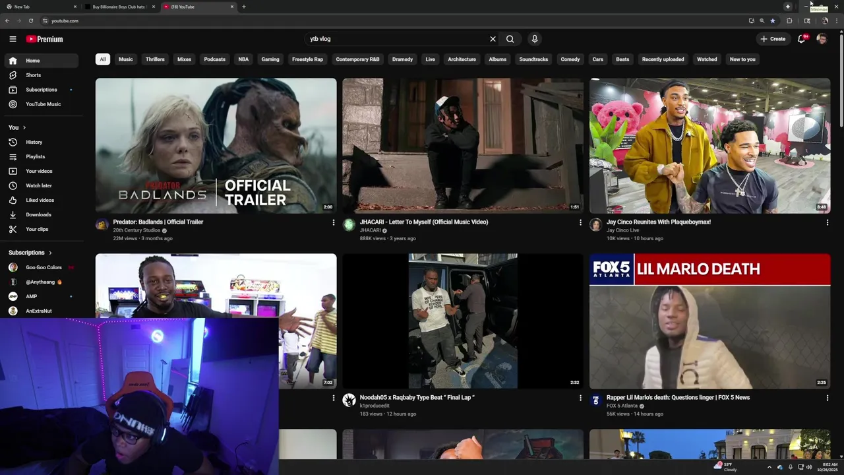The width and height of the screenshot is (844, 475).
Task: Open the Chrome three-dot menu
Action: coord(836,20)
